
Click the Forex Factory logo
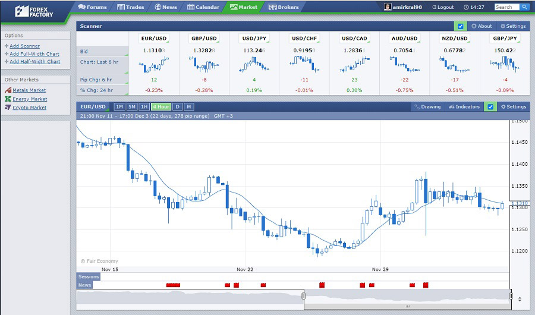click(34, 12)
